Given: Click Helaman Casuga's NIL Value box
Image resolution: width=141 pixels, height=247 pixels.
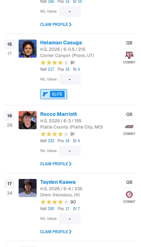Looking at the screenshot, I should click(x=70, y=80).
